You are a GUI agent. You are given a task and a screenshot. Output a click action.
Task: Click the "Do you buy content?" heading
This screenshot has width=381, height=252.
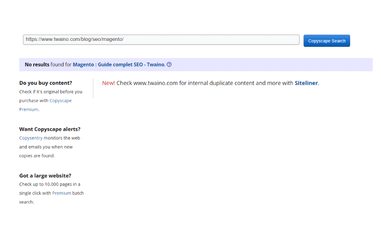click(46, 83)
